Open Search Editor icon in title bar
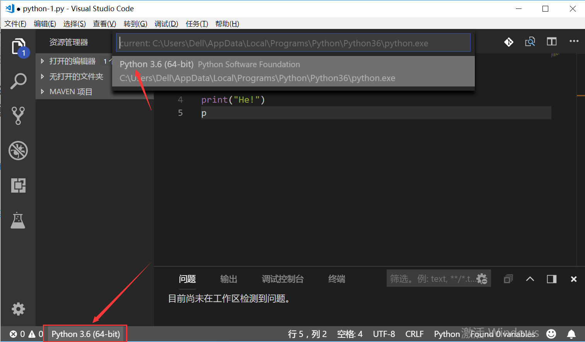 (530, 41)
